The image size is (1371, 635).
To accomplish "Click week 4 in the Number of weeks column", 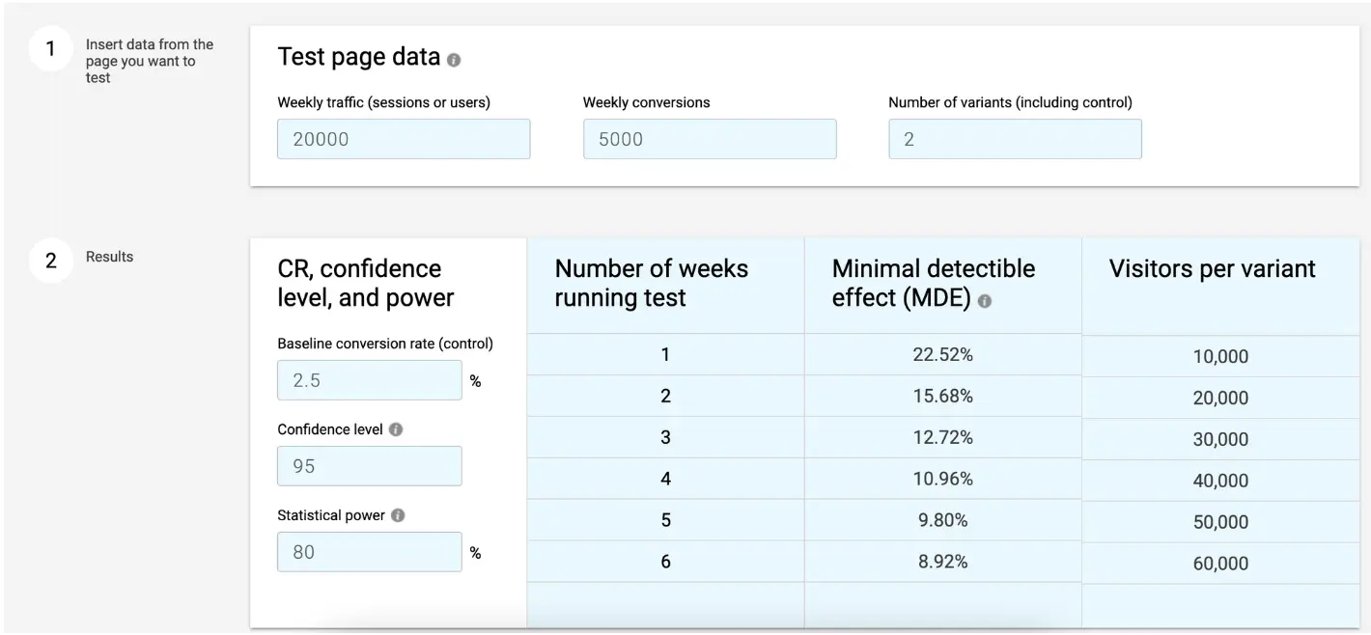I will click(x=665, y=480).
